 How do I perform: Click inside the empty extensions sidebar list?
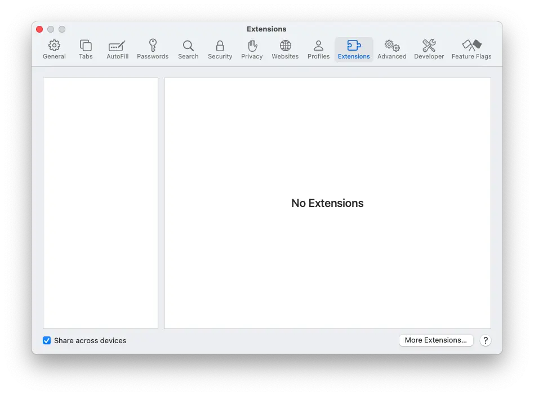click(x=100, y=202)
